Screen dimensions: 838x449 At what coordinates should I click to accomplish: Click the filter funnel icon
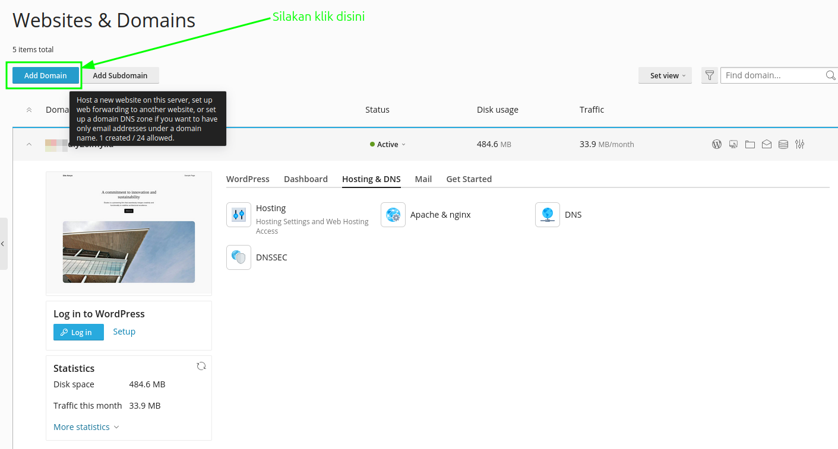pos(709,75)
